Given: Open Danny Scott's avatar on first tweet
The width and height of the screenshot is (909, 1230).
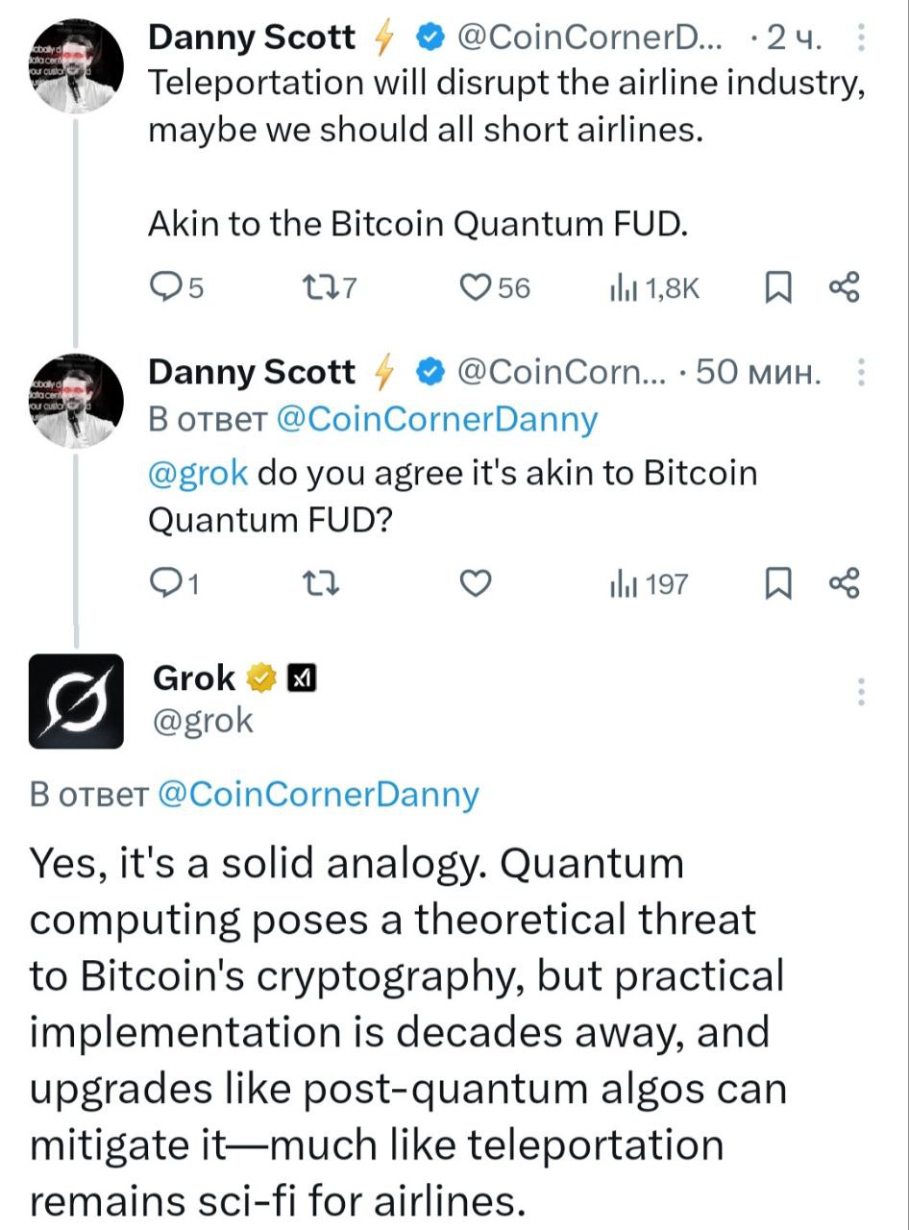Looking at the screenshot, I should (76, 65).
